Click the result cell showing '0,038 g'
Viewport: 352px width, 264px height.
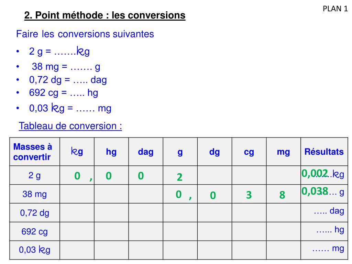(324, 194)
